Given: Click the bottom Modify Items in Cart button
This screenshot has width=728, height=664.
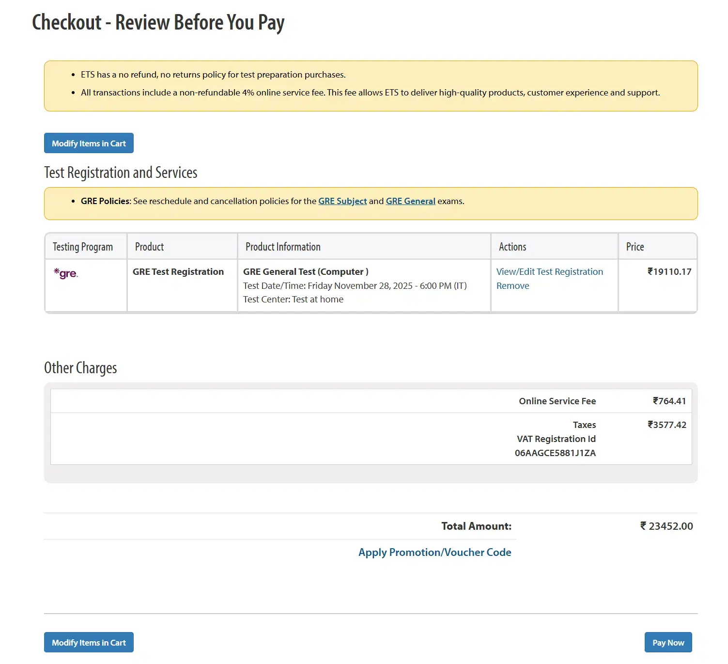Looking at the screenshot, I should click(x=89, y=643).
